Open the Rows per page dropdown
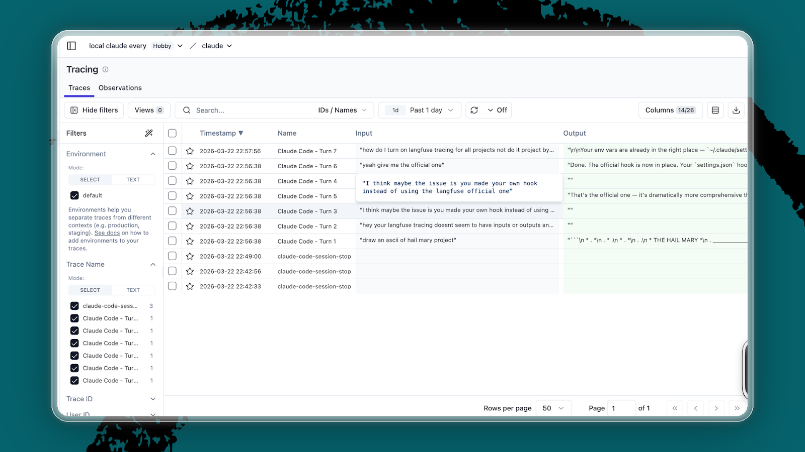Image resolution: width=805 pixels, height=452 pixels. coord(553,408)
